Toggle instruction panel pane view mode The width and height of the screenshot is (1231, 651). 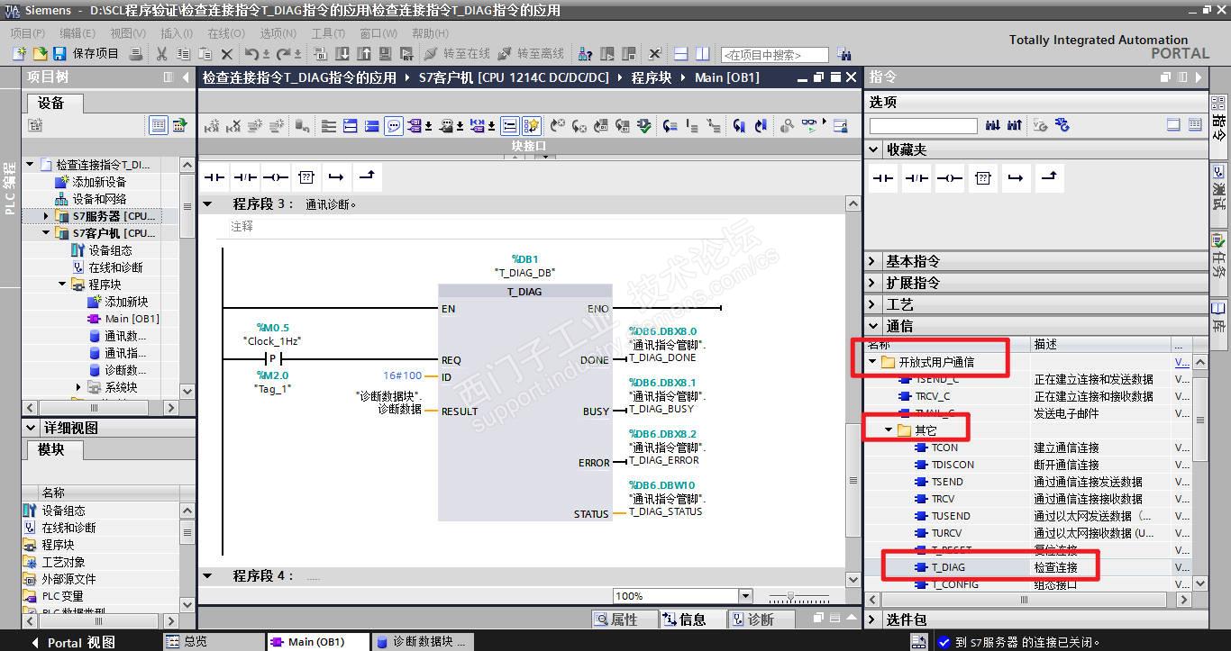[x=1173, y=125]
